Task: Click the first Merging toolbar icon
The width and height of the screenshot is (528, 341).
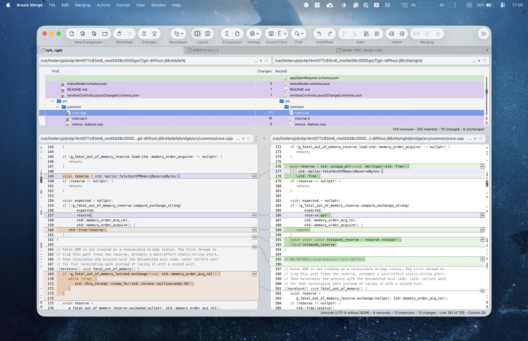Action: pyautogui.click(x=416, y=33)
